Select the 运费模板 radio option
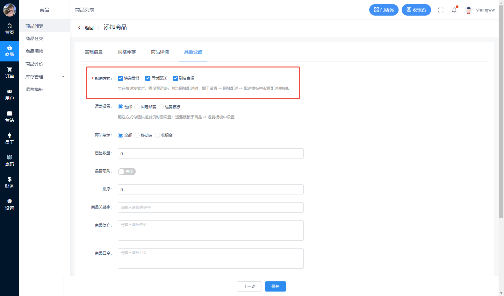 click(161, 107)
